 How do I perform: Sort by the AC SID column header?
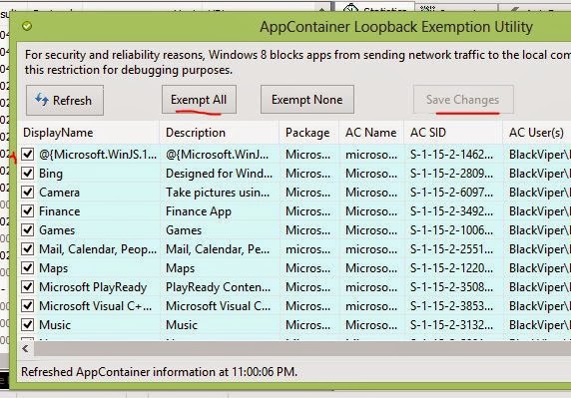point(453,133)
